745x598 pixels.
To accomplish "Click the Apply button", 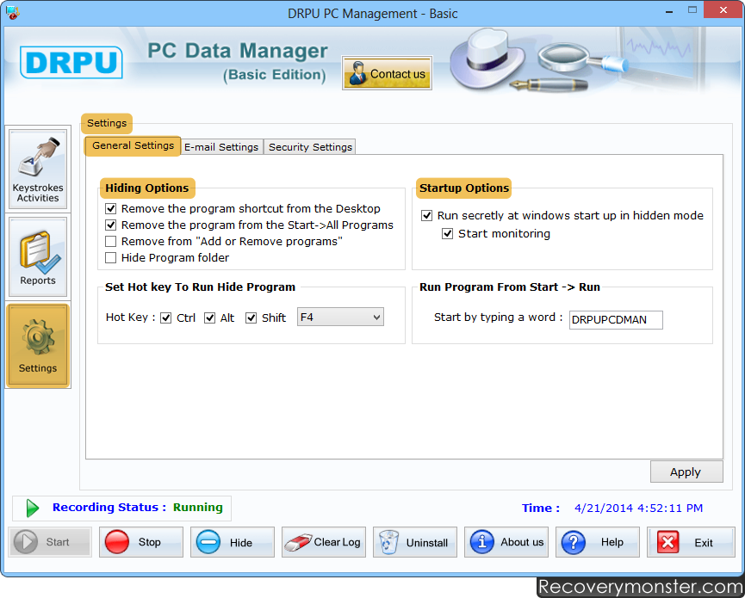I will tap(686, 472).
